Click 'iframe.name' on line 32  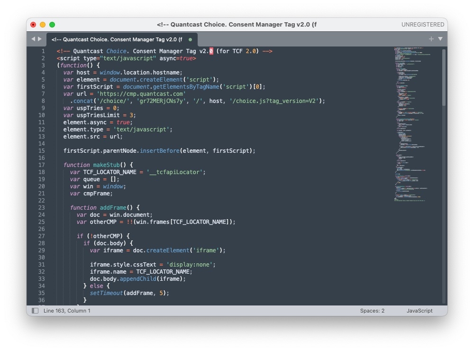pos(108,272)
